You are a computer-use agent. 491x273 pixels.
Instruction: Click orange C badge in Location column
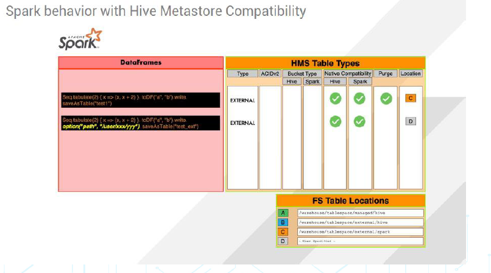click(x=411, y=98)
